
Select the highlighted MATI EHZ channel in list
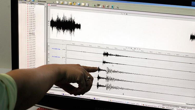(x=32, y=34)
